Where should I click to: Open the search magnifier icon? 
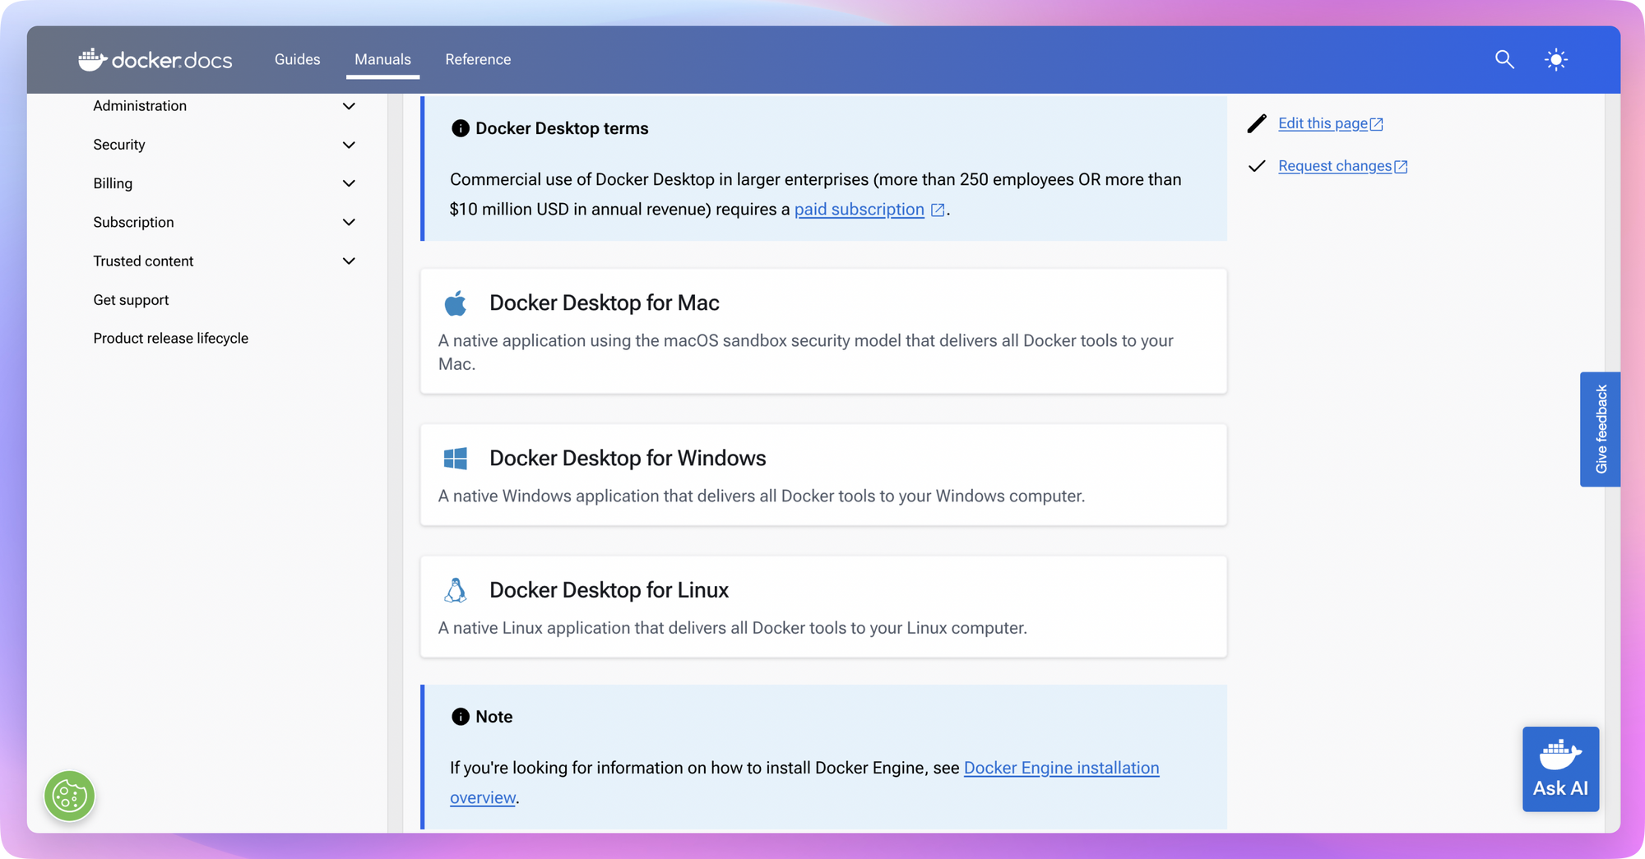(1504, 59)
